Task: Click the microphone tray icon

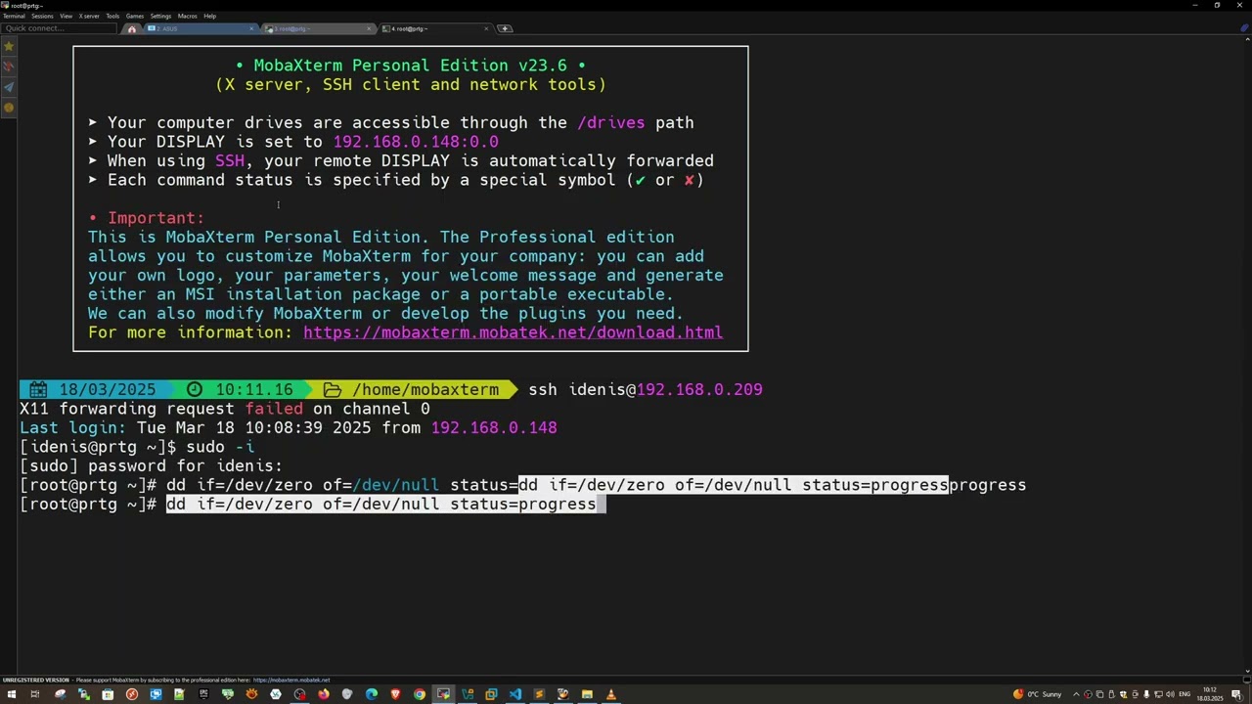Action: [1146, 694]
